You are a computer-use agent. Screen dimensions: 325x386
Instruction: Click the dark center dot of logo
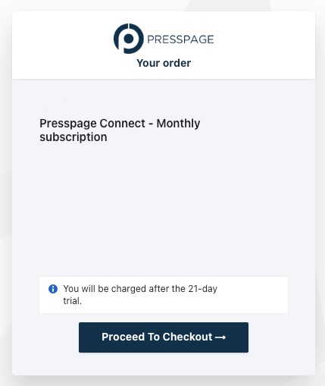click(x=129, y=39)
